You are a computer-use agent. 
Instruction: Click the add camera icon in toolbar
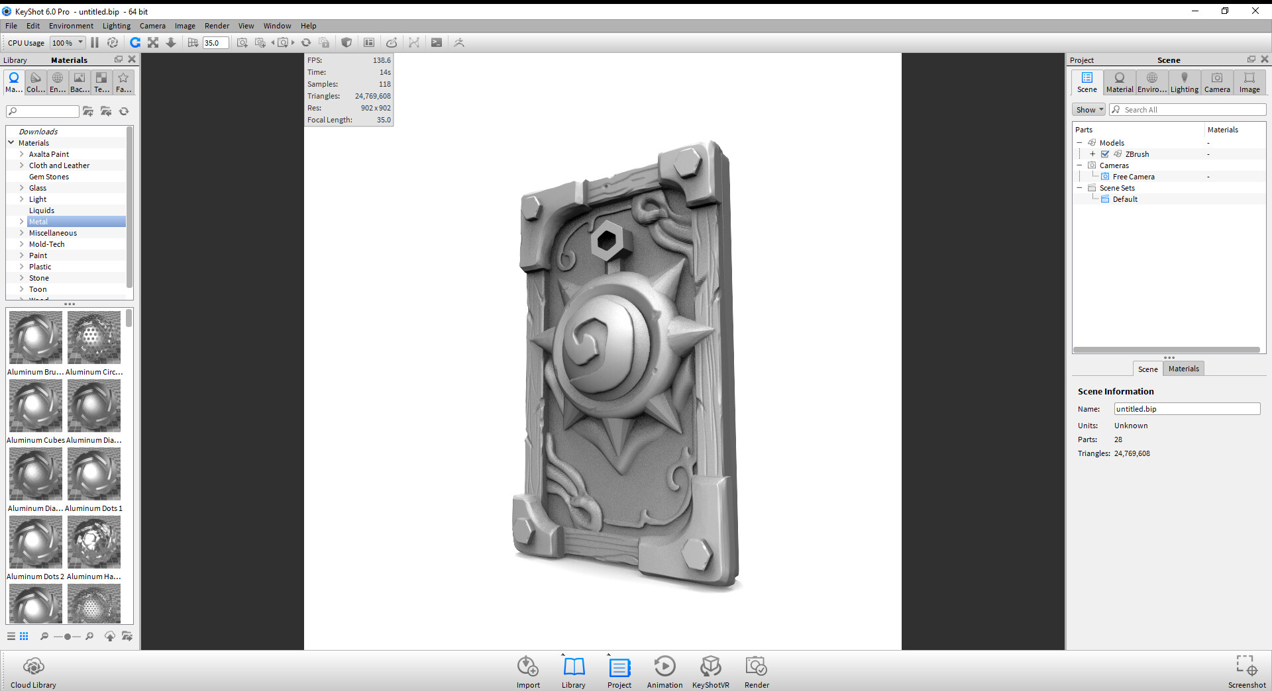point(242,42)
